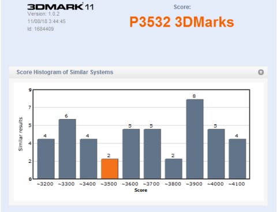Click the value 5 above the ~4000 bar

coord(215,126)
